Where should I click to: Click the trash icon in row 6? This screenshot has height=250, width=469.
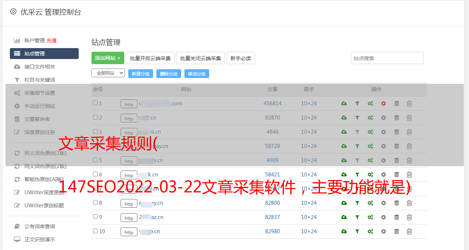coord(409,175)
